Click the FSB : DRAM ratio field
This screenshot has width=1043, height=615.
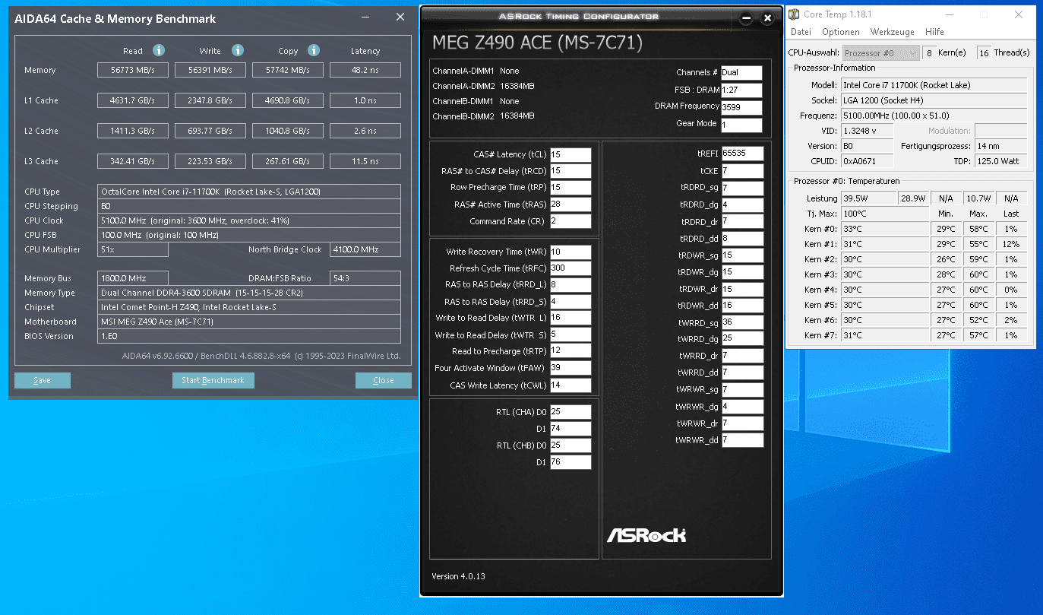tap(741, 90)
